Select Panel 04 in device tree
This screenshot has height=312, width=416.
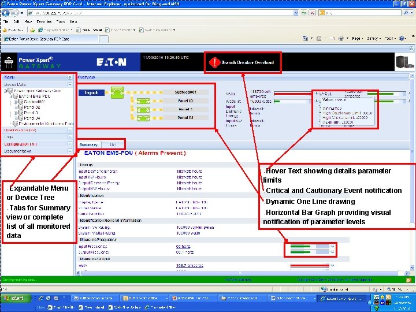pos(32,118)
